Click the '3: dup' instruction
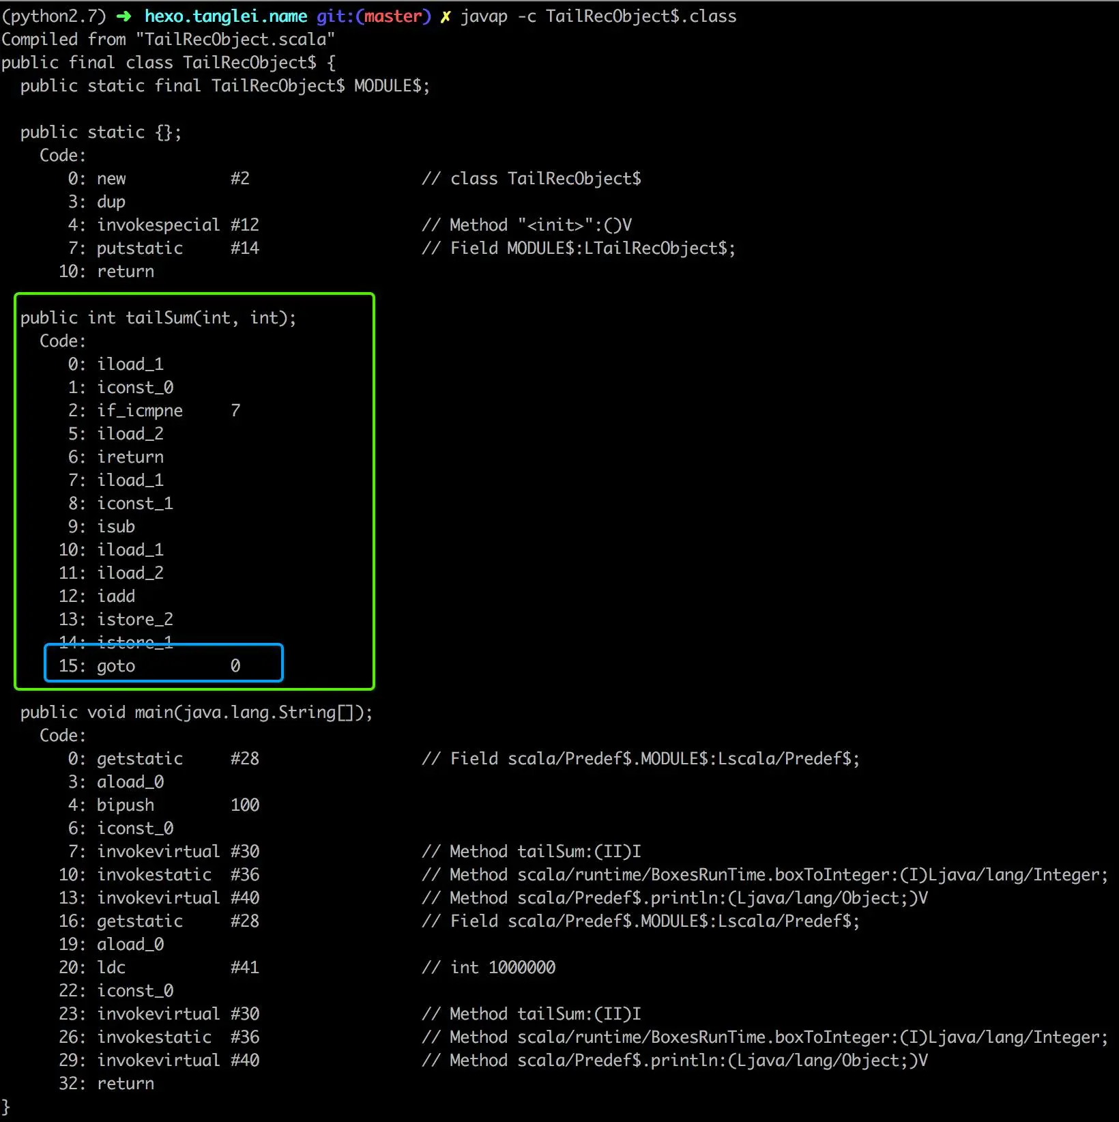 pyautogui.click(x=96, y=201)
